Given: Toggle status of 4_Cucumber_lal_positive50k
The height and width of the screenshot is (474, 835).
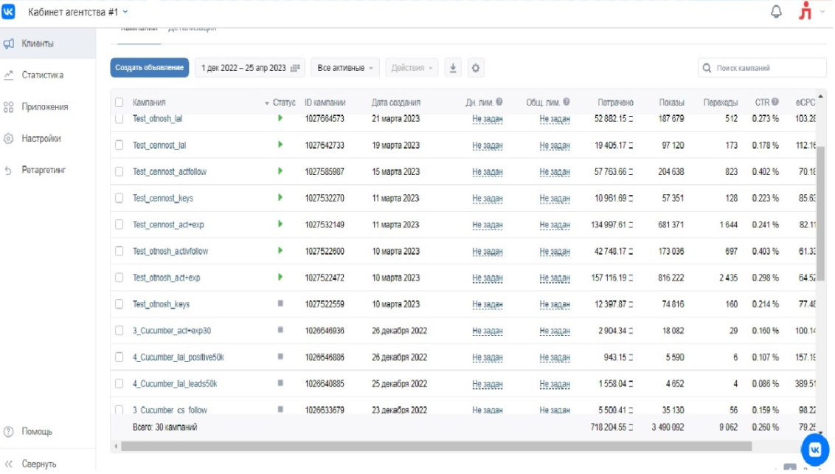Looking at the screenshot, I should (280, 357).
